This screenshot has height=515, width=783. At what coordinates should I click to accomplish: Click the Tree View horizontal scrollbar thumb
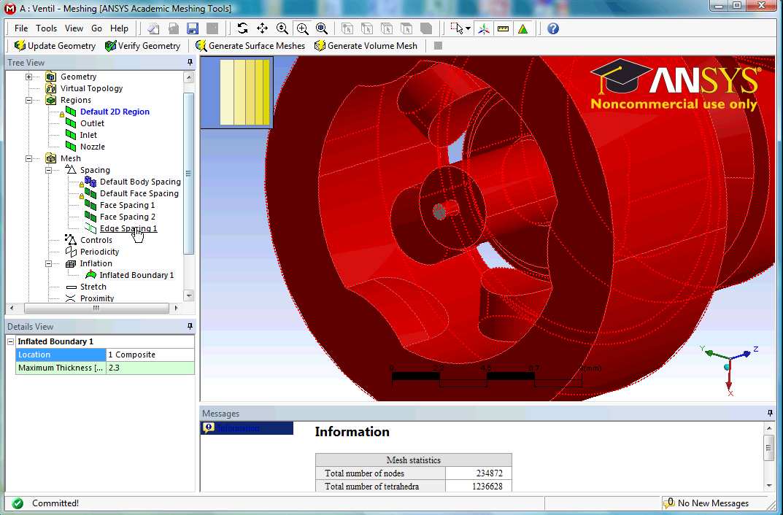(x=96, y=309)
